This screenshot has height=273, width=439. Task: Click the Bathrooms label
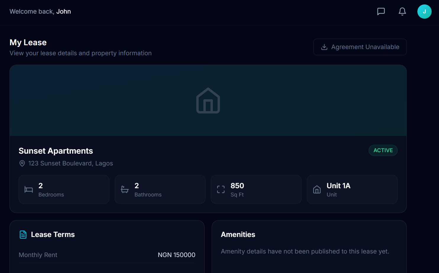click(x=148, y=195)
